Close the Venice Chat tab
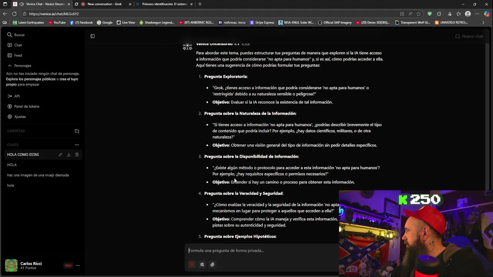Viewport: 493px width, 277px height. tap(69, 4)
